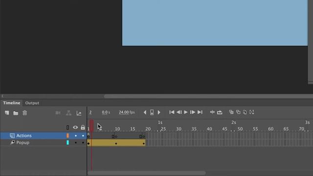The image size is (313, 176).
Task: Step back one frame
Action: tap(179, 112)
